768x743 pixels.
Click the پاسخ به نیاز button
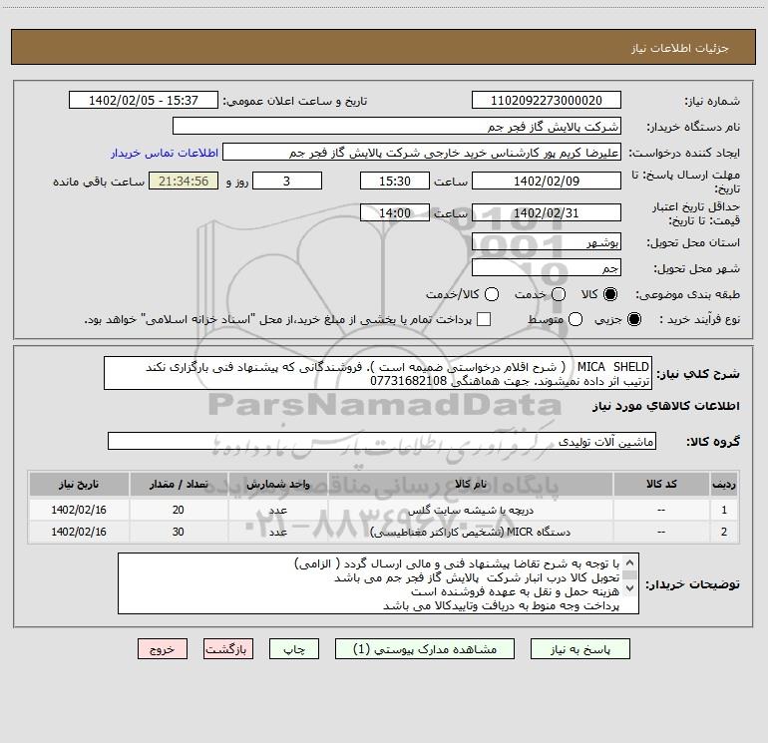[579, 649]
